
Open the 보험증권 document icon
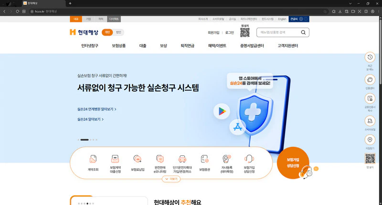point(205,159)
